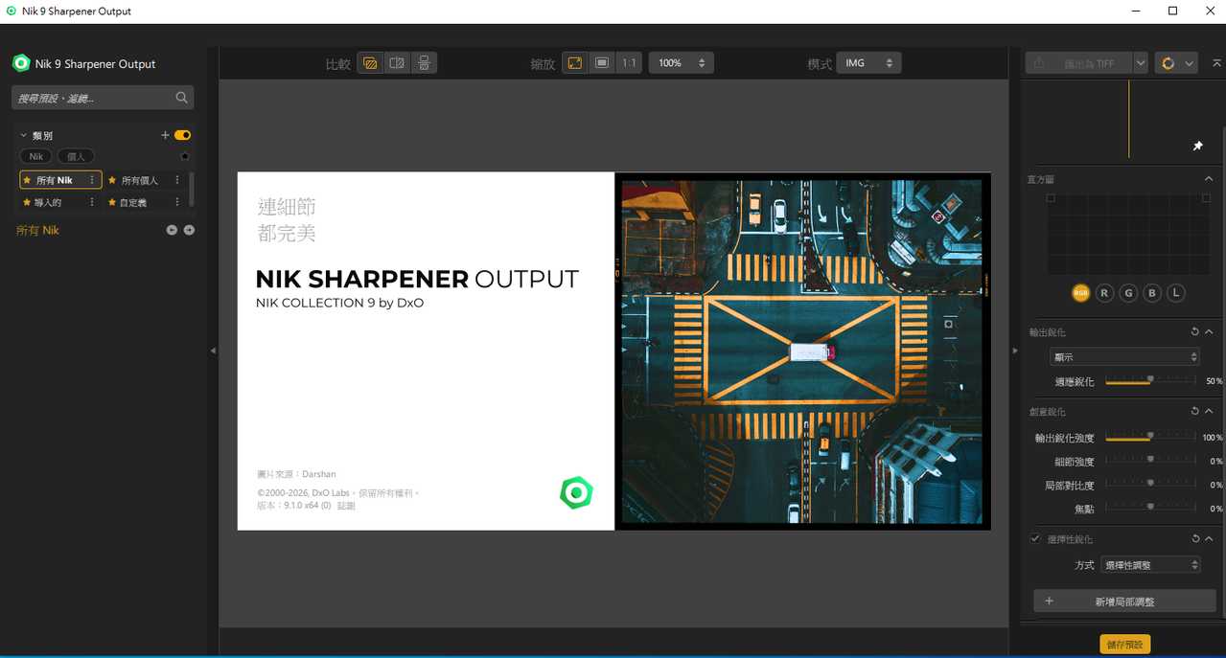Screen dimensions: 1226x658
Task: Toggle the 選擇性銳化 checkbox
Action: pos(1035,539)
